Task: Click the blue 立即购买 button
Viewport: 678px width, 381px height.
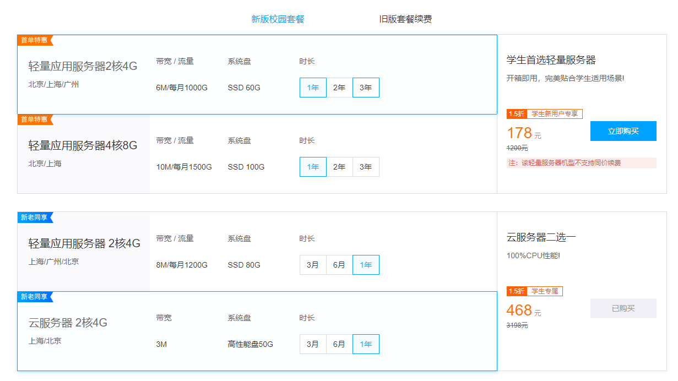Action: coord(623,131)
